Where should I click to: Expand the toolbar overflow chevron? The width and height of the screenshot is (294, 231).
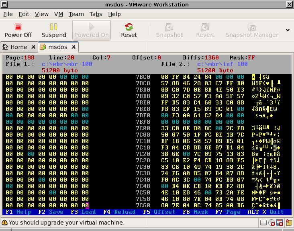click(x=288, y=30)
